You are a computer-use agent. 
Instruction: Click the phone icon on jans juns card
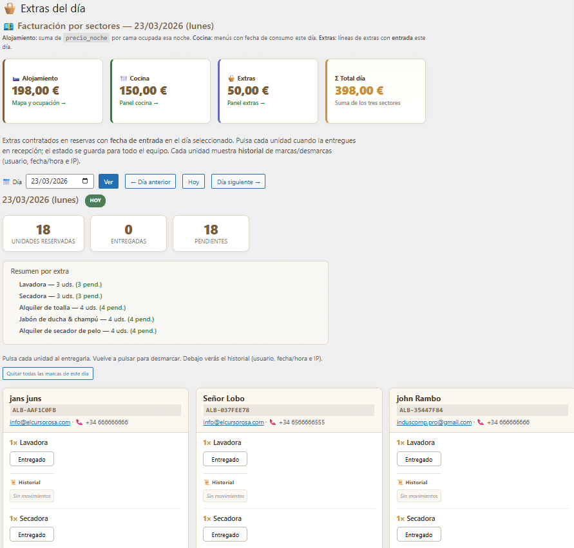[x=79, y=422]
